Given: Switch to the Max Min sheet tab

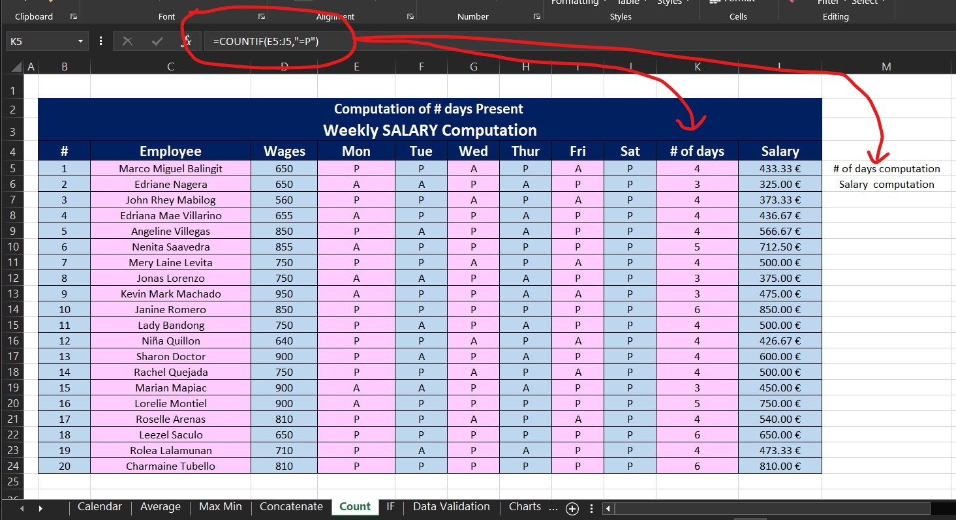Looking at the screenshot, I should [221, 507].
